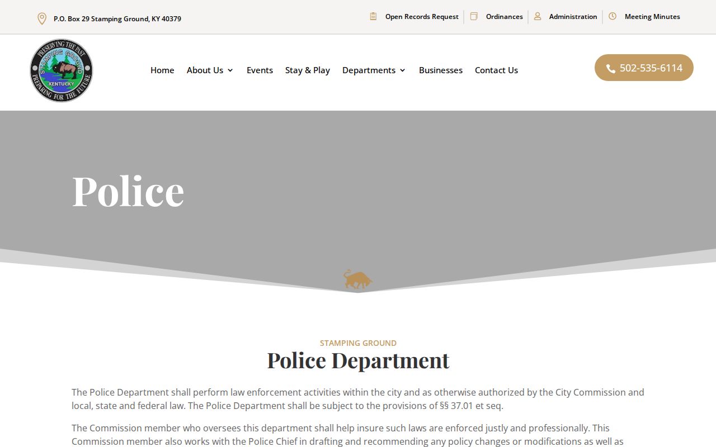Open the Home menu item
The image size is (716, 447).
pyautogui.click(x=162, y=70)
